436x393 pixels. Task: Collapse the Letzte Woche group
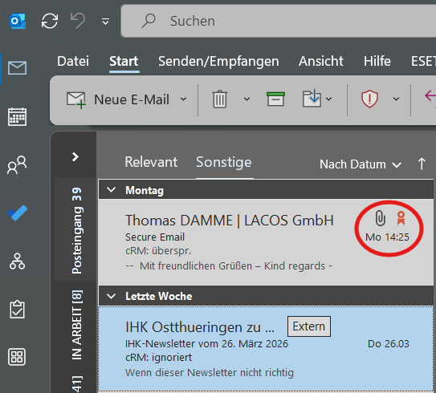[x=112, y=296]
